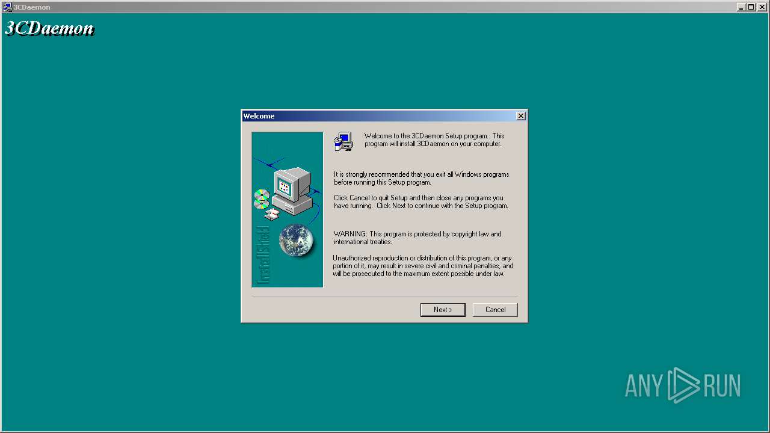Click 'Click Cancel to quit Setup' paragraph
Viewport: 770px width, 433px height.
[x=421, y=202]
